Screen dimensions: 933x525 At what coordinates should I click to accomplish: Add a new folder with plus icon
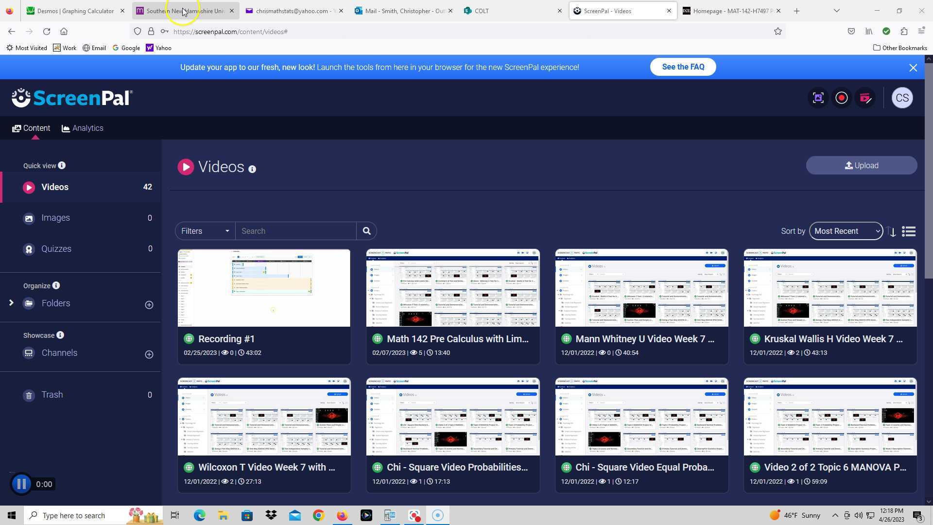pyautogui.click(x=149, y=305)
